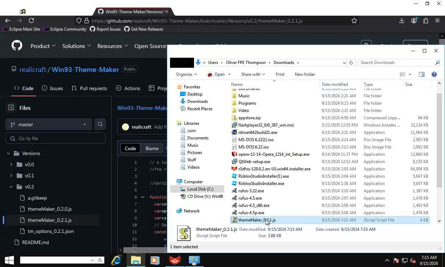
Task: Refresh the Explorer address bar
Action: coord(351,63)
